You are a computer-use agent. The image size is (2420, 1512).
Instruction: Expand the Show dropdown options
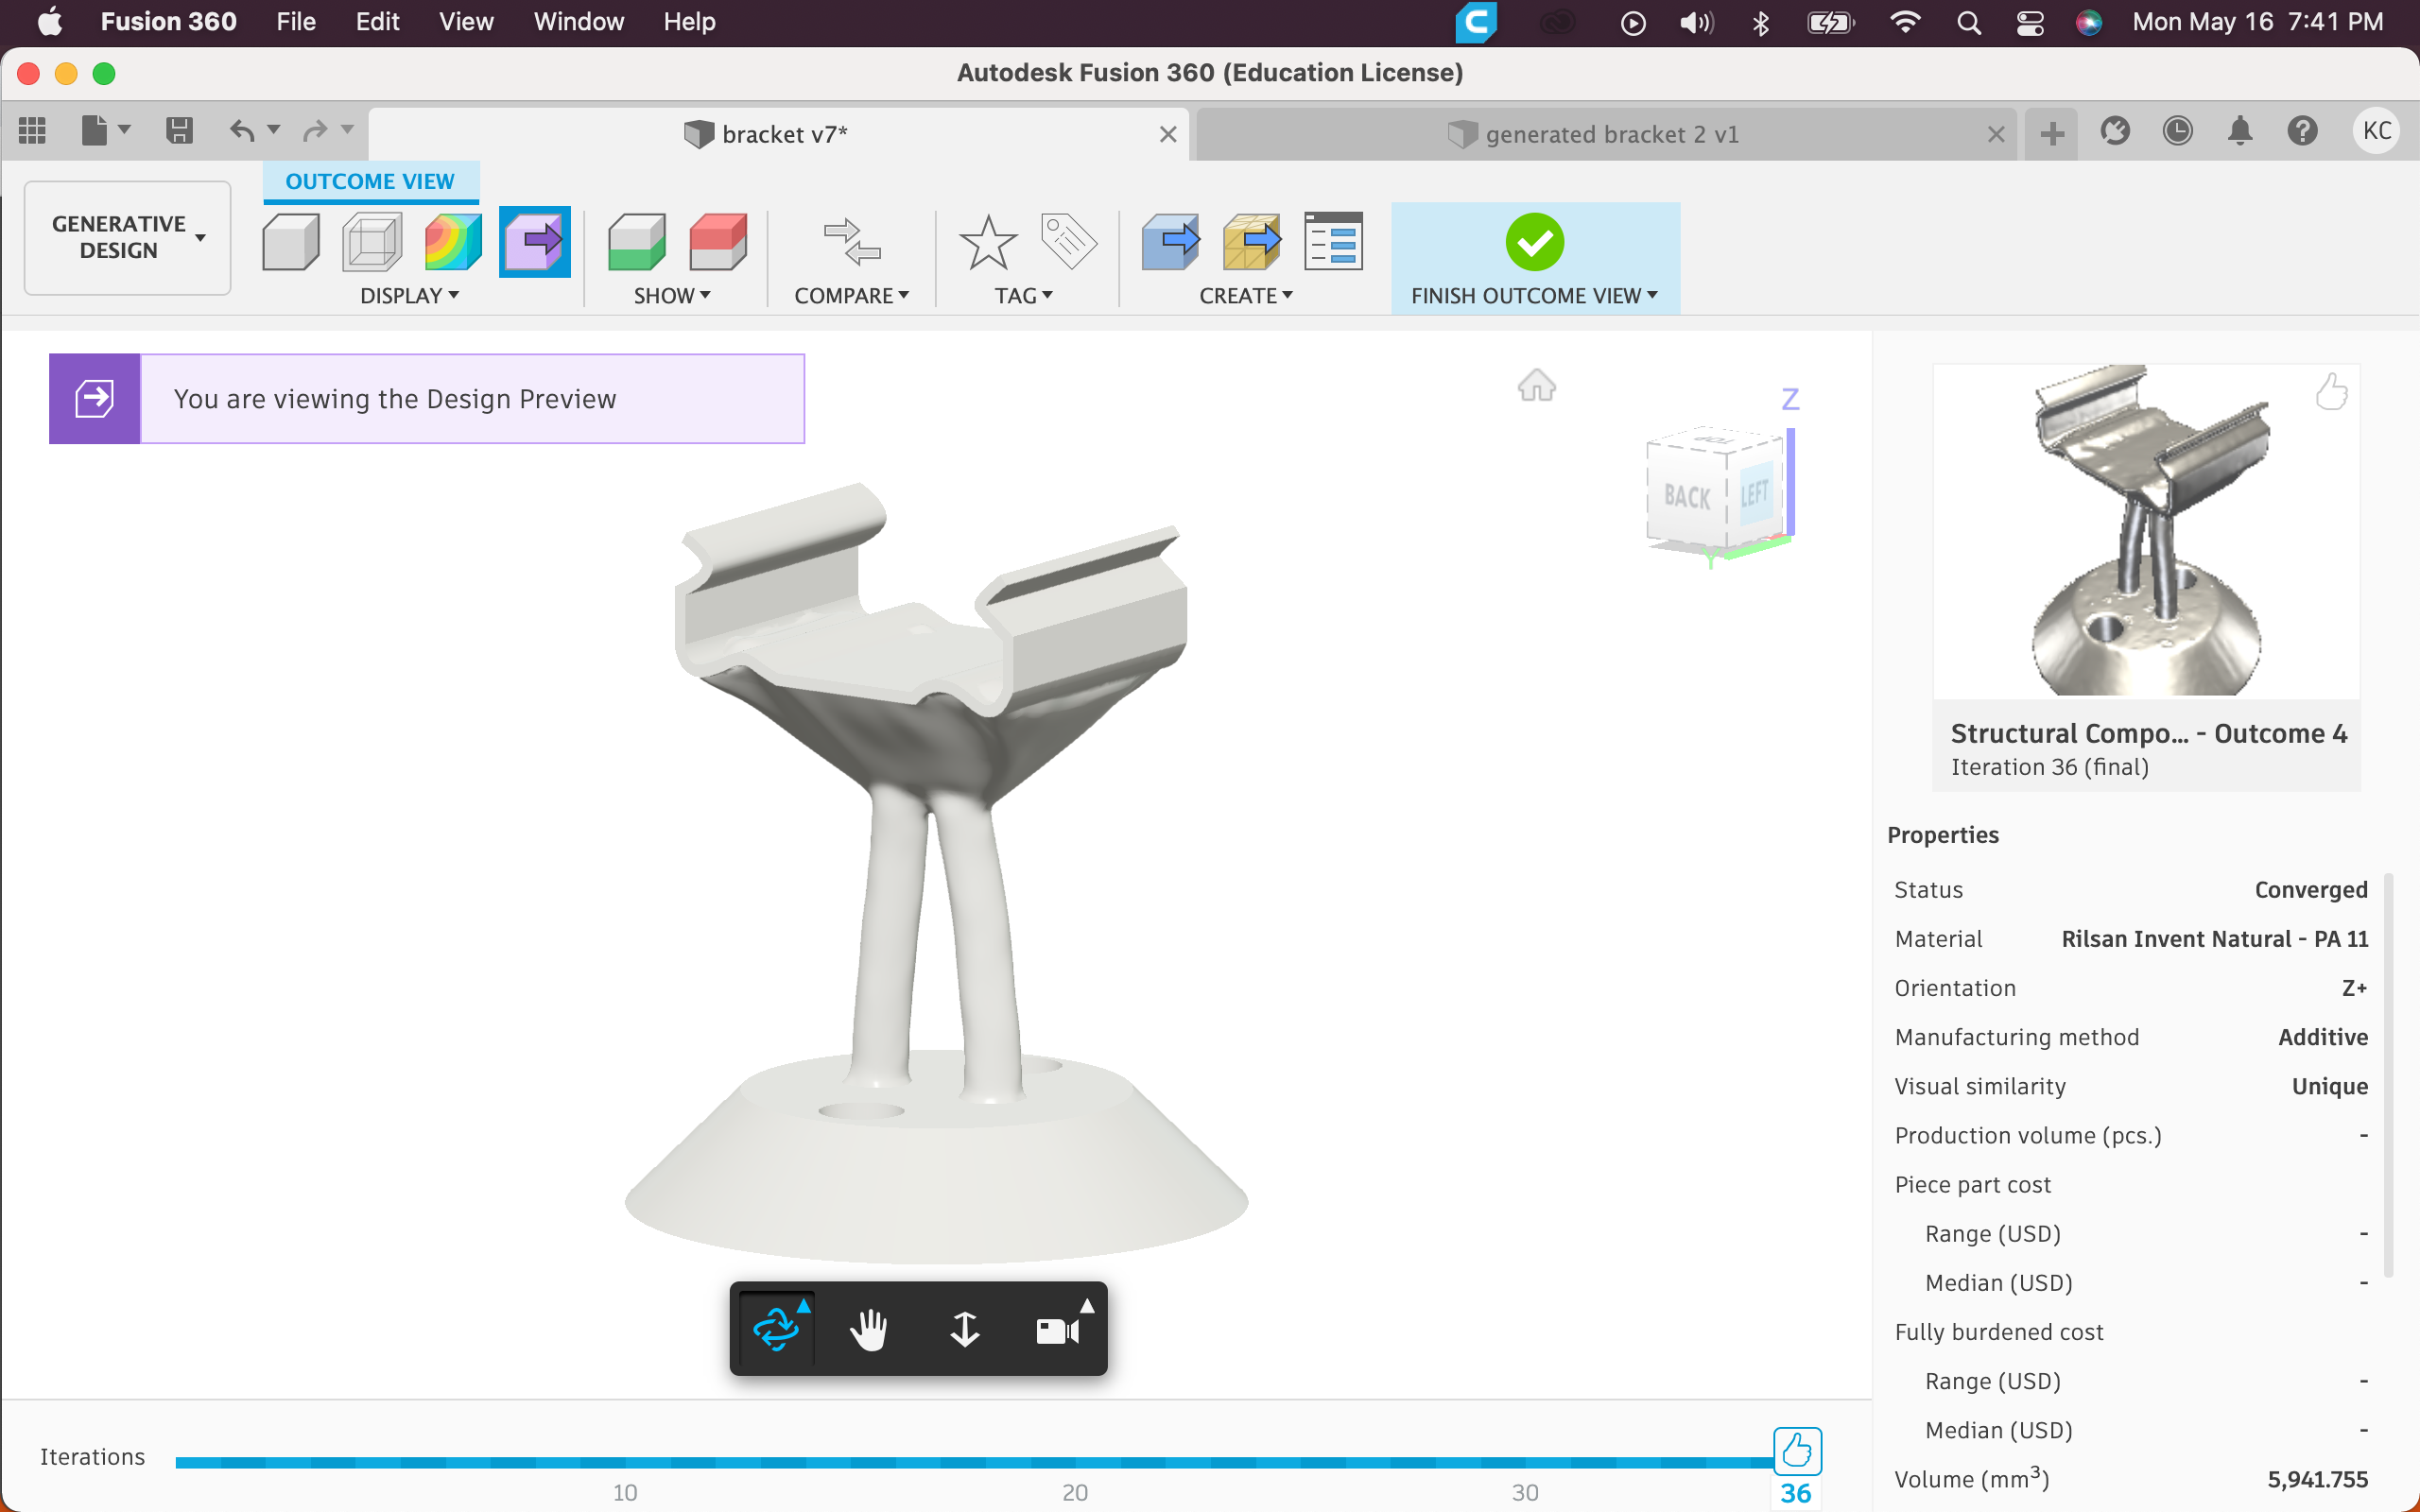(x=672, y=295)
